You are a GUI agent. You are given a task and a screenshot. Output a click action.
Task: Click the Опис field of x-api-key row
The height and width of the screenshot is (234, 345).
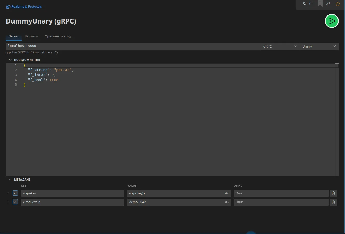281,193
